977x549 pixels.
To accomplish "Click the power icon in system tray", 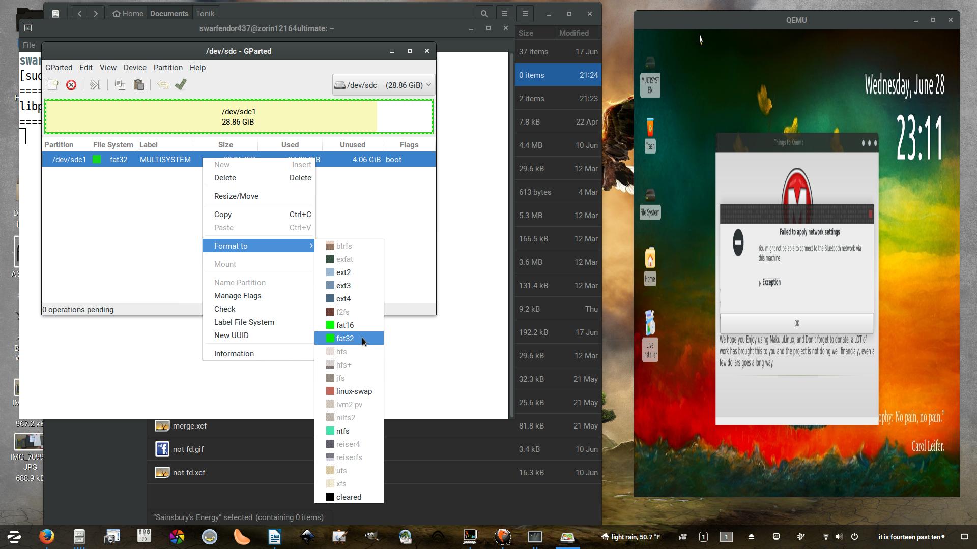I will (x=854, y=537).
